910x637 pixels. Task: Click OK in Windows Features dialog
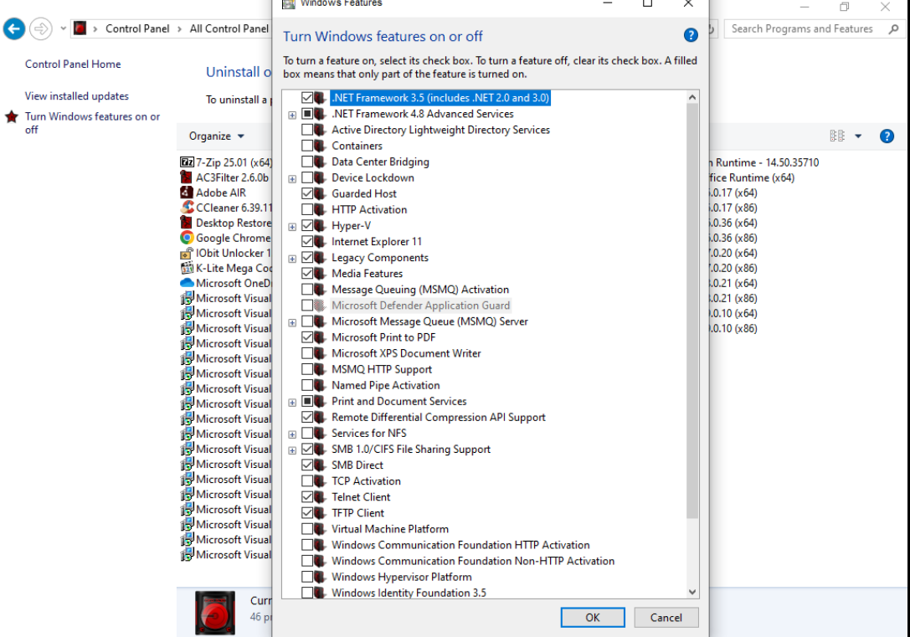point(593,617)
